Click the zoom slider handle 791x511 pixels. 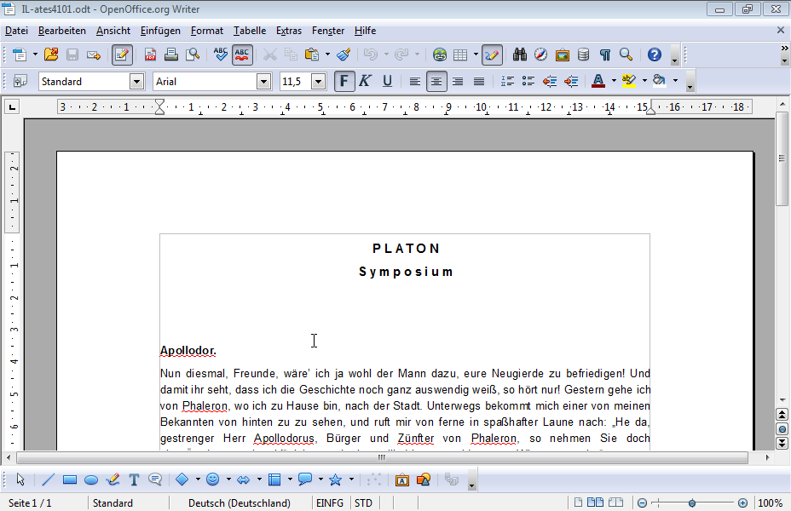[x=692, y=503]
